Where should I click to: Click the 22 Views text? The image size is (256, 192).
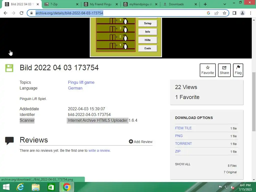coord(186,87)
